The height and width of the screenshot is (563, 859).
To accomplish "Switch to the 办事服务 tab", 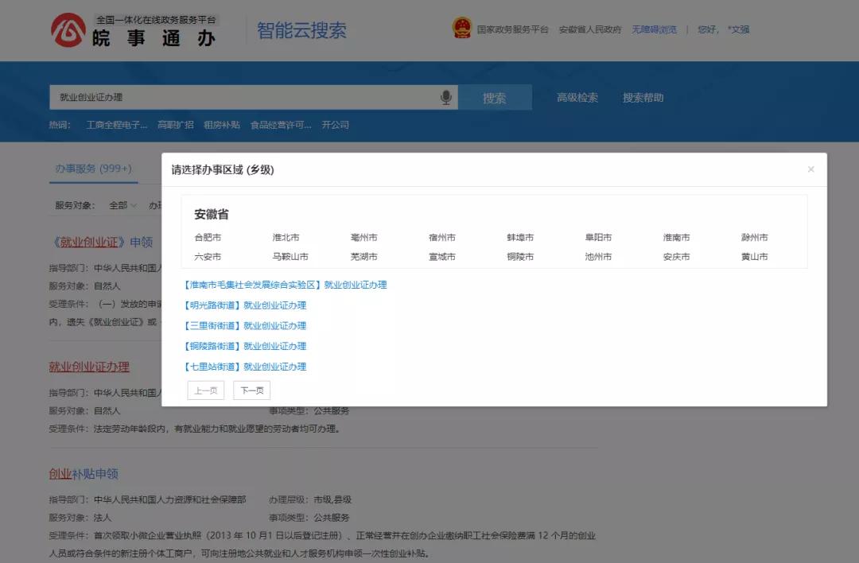I will point(92,168).
